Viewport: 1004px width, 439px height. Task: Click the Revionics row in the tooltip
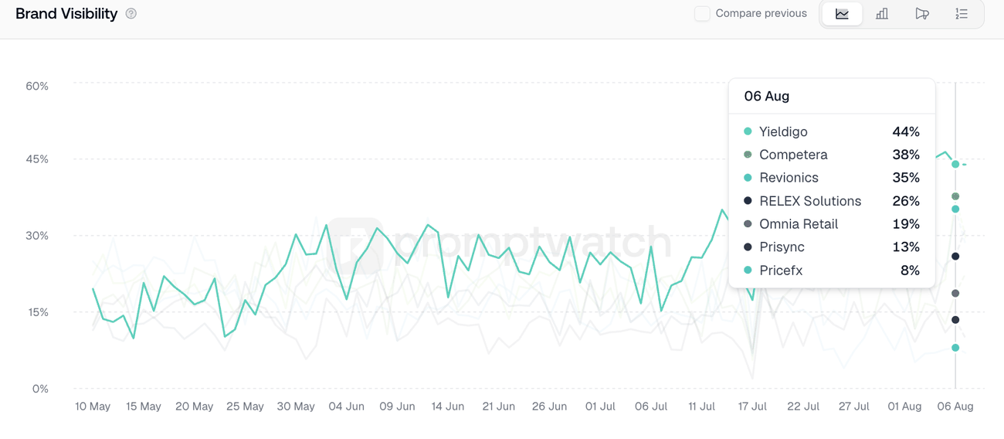tap(832, 178)
